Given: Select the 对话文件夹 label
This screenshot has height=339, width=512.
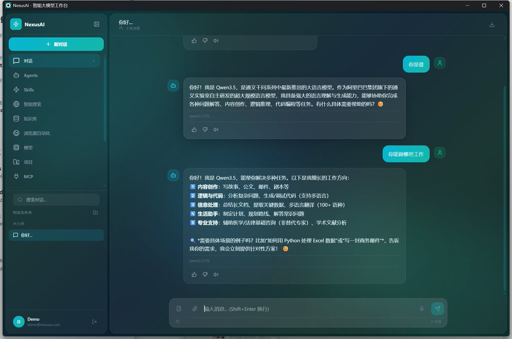Looking at the screenshot, I should click(22, 212).
